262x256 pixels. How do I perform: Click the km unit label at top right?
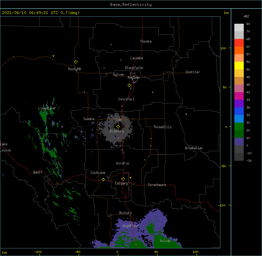coord(226,13)
